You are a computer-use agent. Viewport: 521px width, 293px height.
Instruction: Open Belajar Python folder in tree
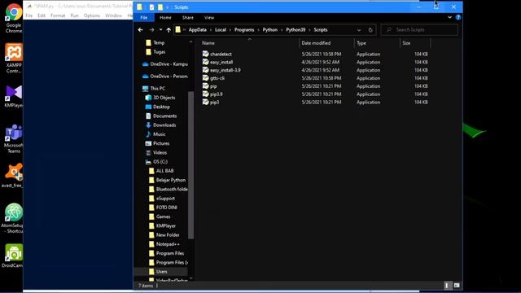pyautogui.click(x=168, y=180)
